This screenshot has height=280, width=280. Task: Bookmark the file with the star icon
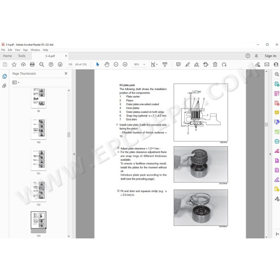(14, 64)
